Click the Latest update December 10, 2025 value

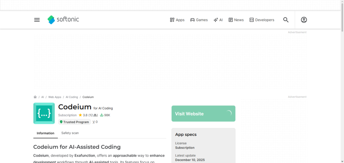tap(190, 160)
